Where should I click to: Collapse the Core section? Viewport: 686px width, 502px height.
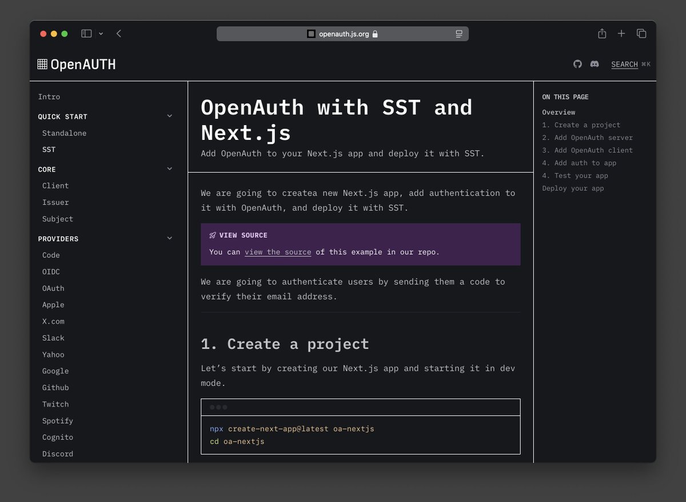click(169, 169)
